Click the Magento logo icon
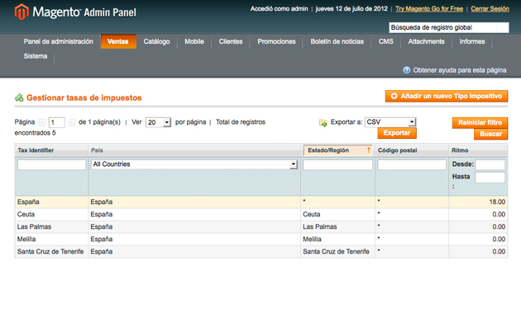This screenshot has width=521, height=323. click(22, 12)
